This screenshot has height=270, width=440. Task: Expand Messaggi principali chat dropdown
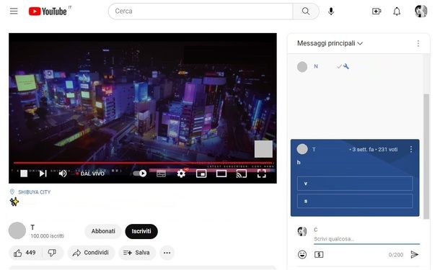(x=330, y=43)
